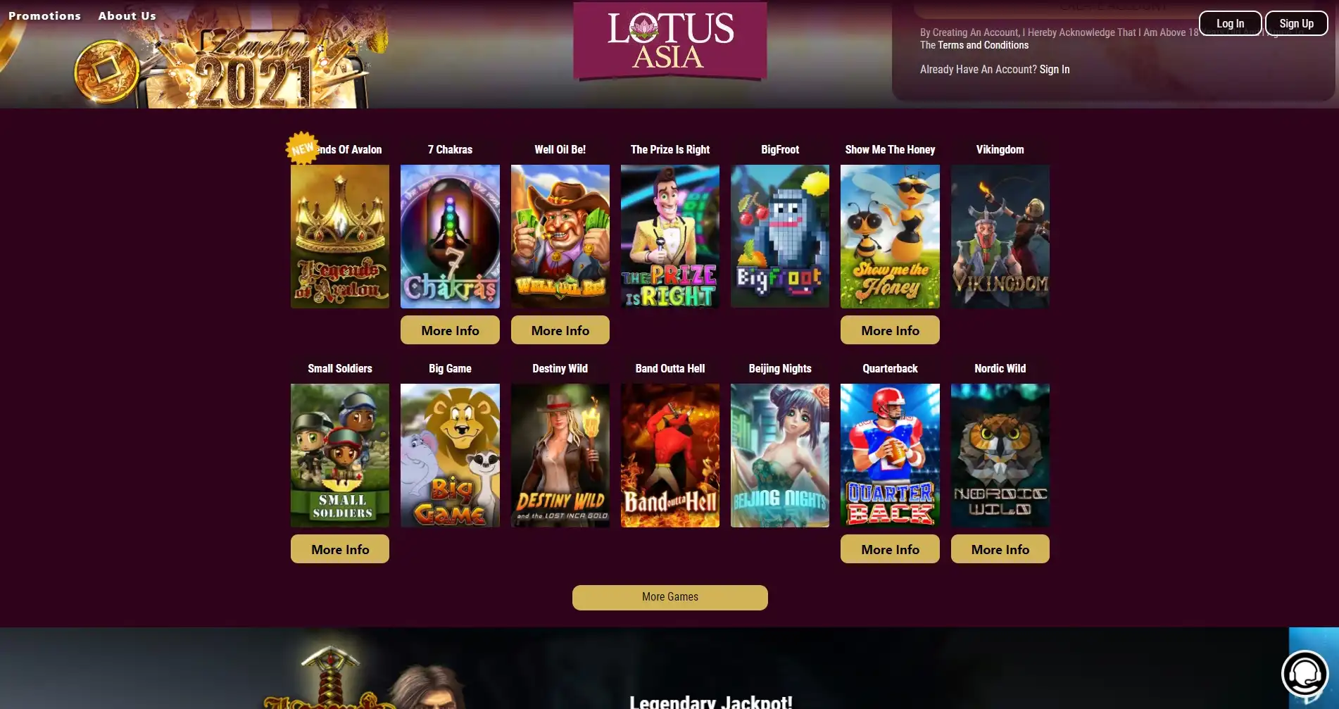Click More Info under Nordic Wild
The height and width of the screenshot is (709, 1339).
pos(1000,549)
